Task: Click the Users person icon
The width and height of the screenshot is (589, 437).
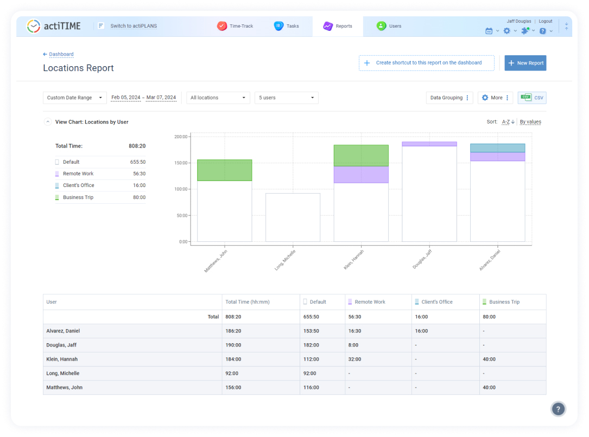Action: point(381,26)
